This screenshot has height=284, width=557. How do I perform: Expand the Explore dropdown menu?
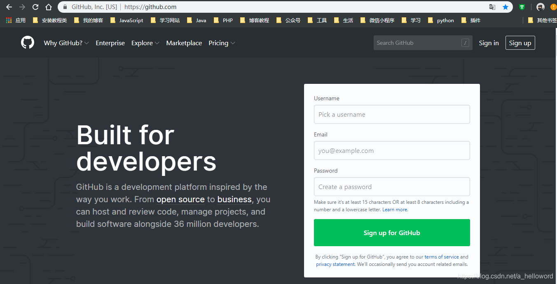[x=145, y=43]
